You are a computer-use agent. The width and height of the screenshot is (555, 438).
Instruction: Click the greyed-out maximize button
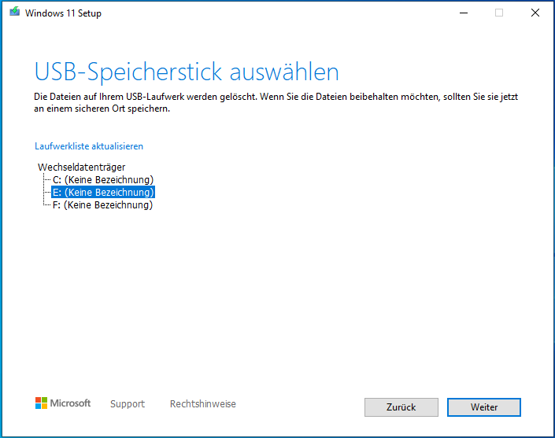tap(499, 13)
